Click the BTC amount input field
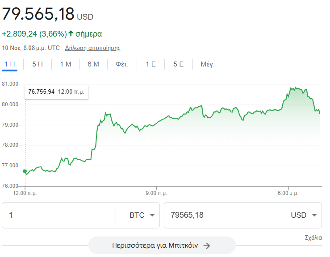The width and height of the screenshot is (330, 257). click(58, 215)
